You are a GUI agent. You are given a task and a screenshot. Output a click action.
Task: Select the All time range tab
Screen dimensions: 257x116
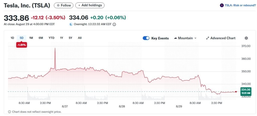(80, 38)
